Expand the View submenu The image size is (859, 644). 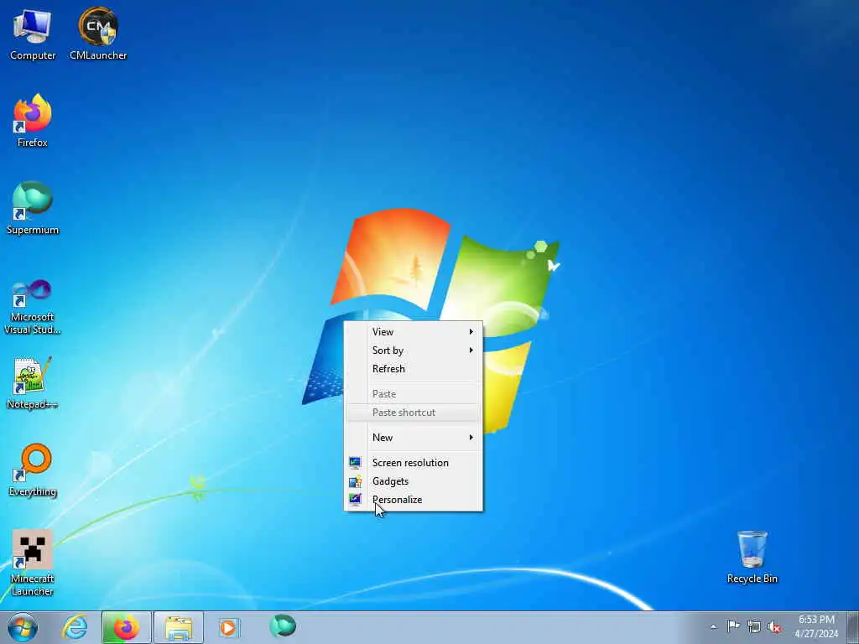tap(413, 332)
